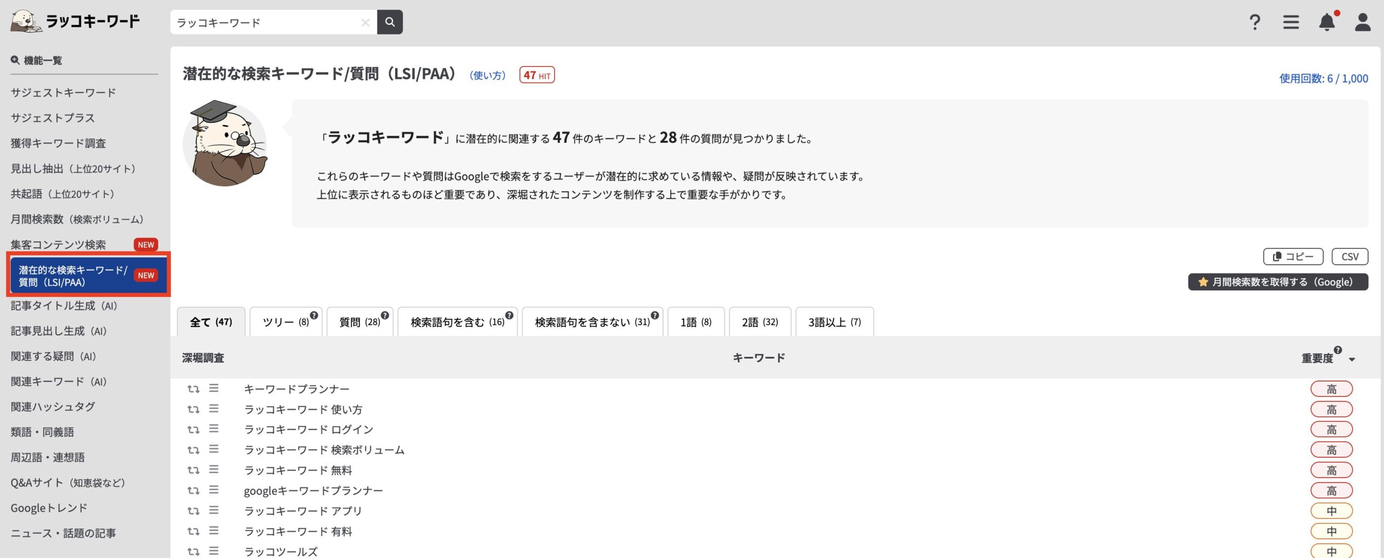Switch to the 3語以上 (7) tab
The width and height of the screenshot is (1384, 558).
point(835,322)
